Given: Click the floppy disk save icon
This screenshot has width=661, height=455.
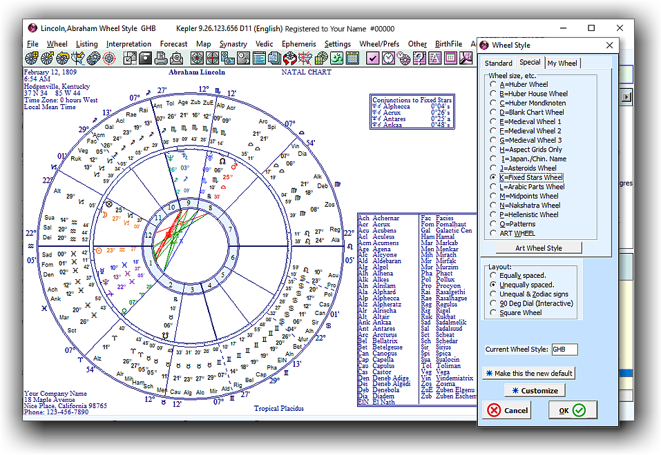Looking at the screenshot, I should [x=145, y=58].
